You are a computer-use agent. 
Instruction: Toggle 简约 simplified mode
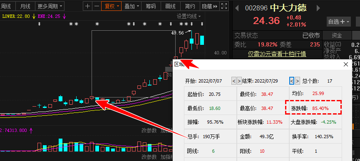(190, 6)
